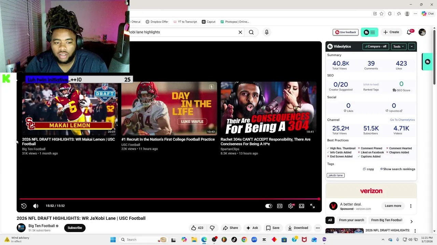Click the video progress bar

tap(169, 199)
